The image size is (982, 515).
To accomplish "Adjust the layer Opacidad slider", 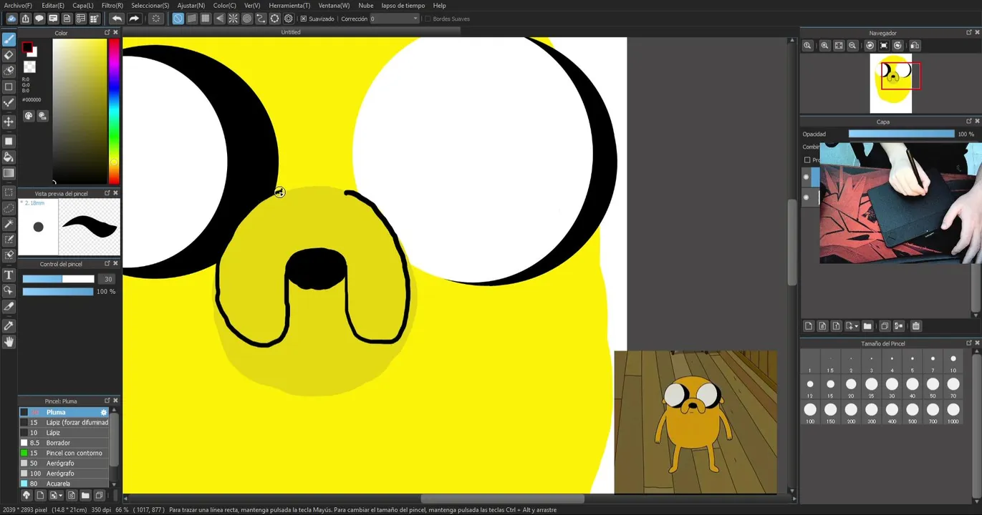I will (901, 134).
